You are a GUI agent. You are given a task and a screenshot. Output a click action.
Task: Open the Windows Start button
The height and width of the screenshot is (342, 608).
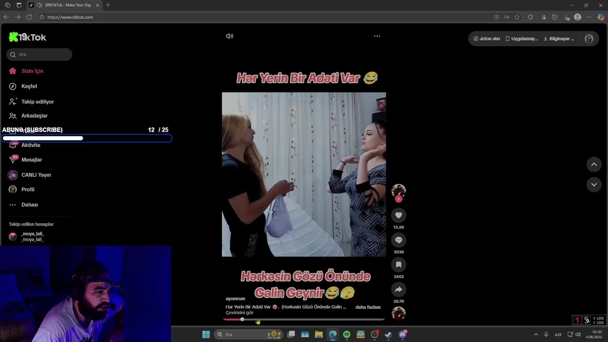[x=206, y=334]
